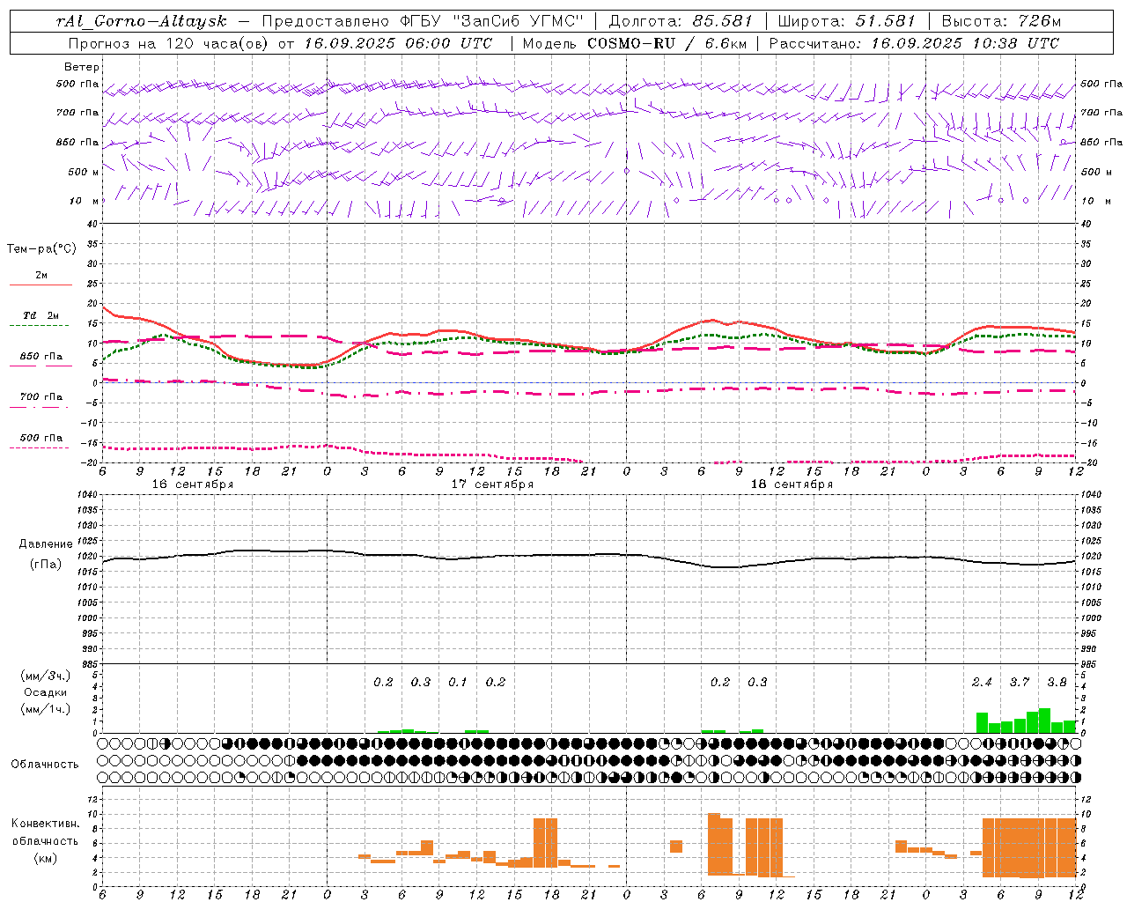Select the Облачность row label
1127x902 pixels.
point(45,765)
